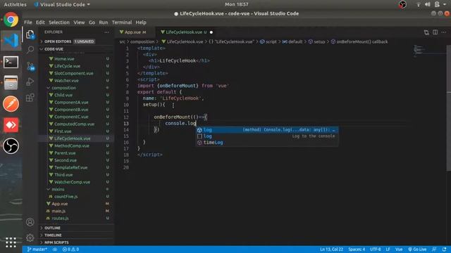Change UTF-8 file encoding
Image resolution: width=451 pixels, height=253 pixels.
(376, 249)
